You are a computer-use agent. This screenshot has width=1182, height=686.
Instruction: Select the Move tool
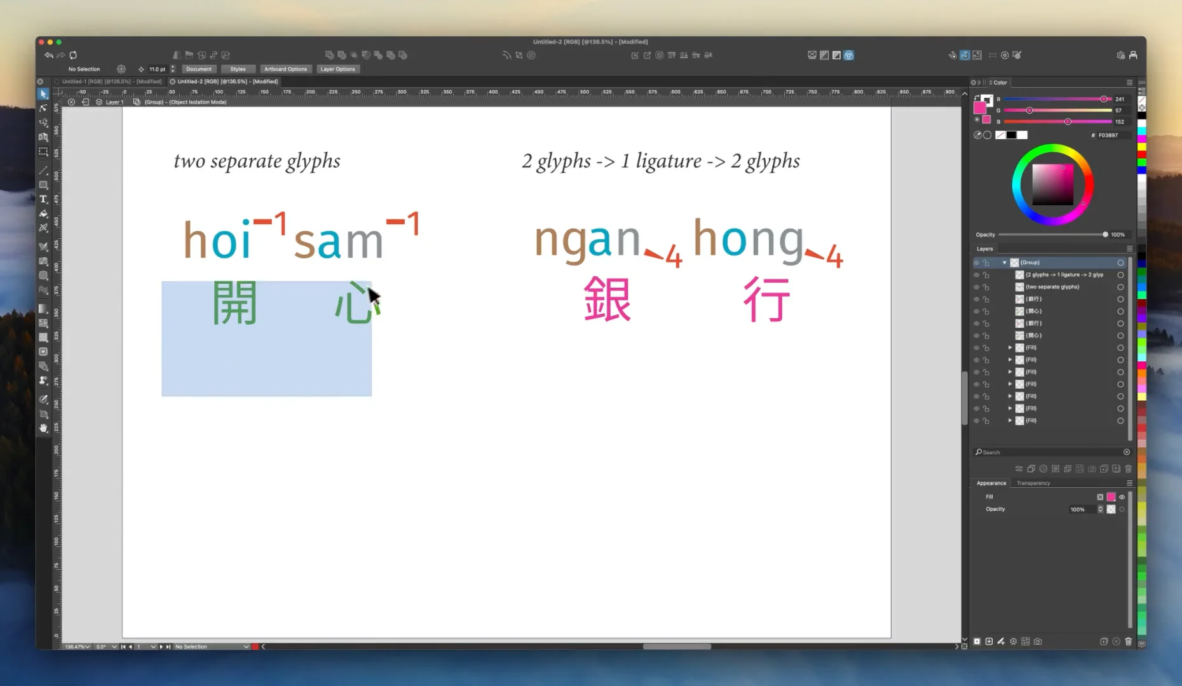click(x=43, y=95)
